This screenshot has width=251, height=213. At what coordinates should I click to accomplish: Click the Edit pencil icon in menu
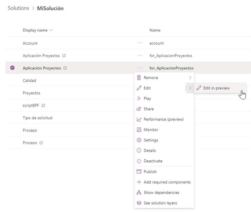(x=139, y=88)
